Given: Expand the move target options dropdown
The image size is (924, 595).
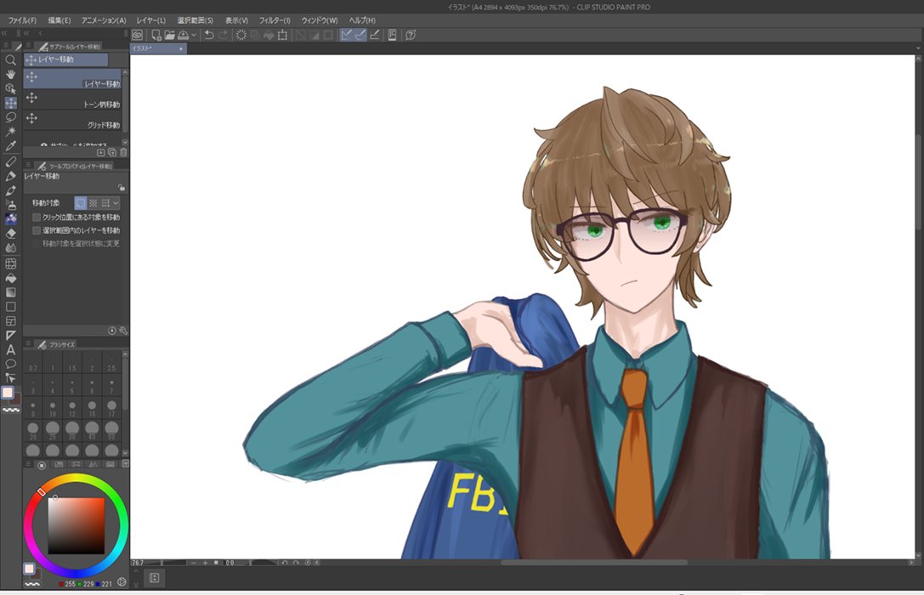Looking at the screenshot, I should (116, 203).
